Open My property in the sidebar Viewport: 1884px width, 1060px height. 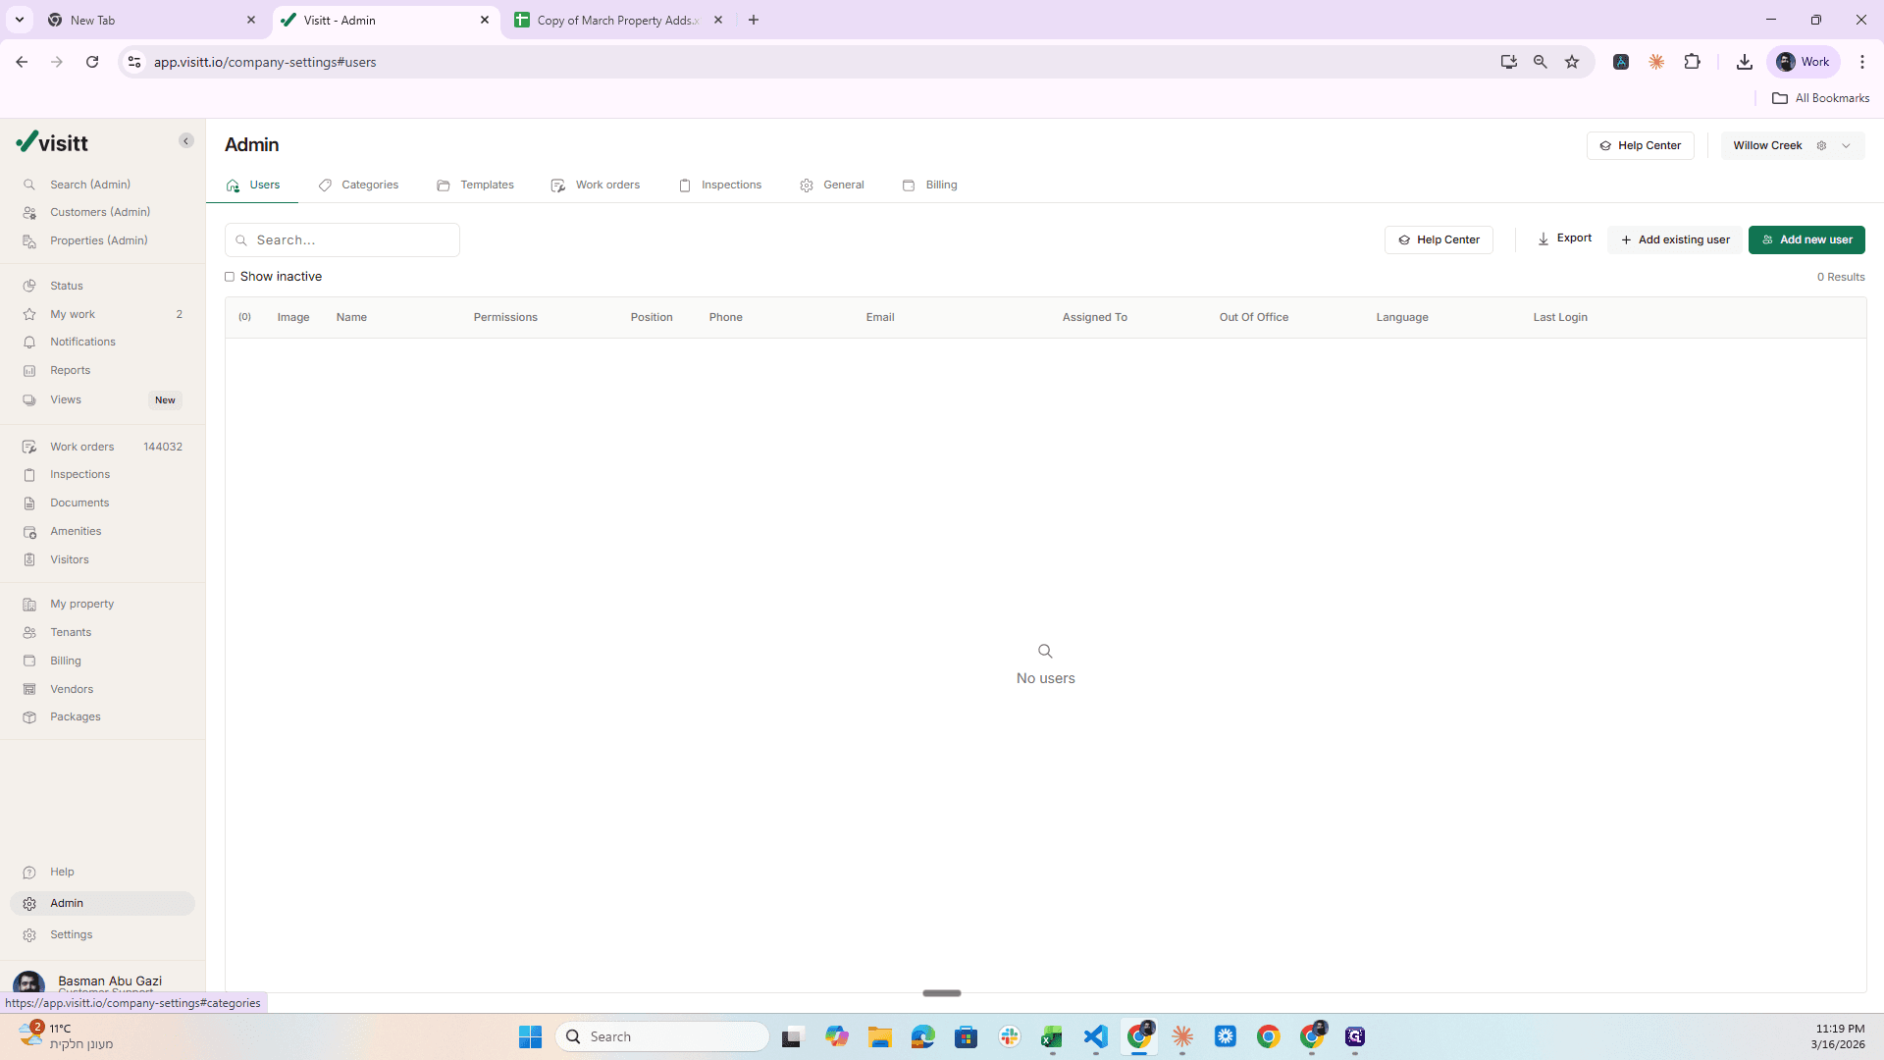[82, 604]
